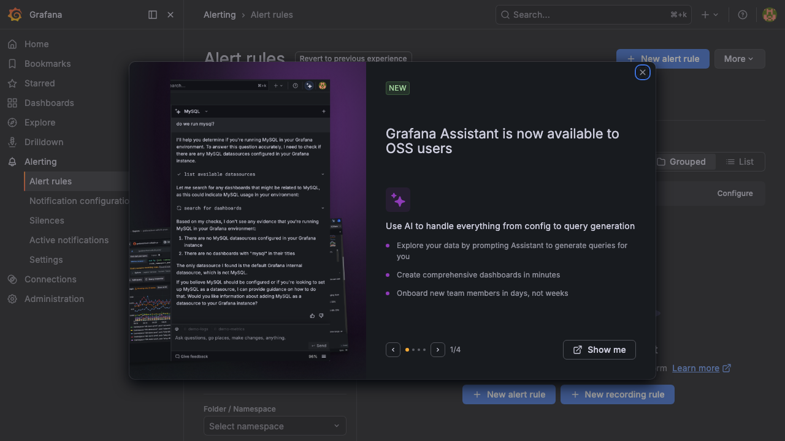This screenshot has height=441, width=785.
Task: Click the Alerting breadcrumb link
Action: pos(220,15)
